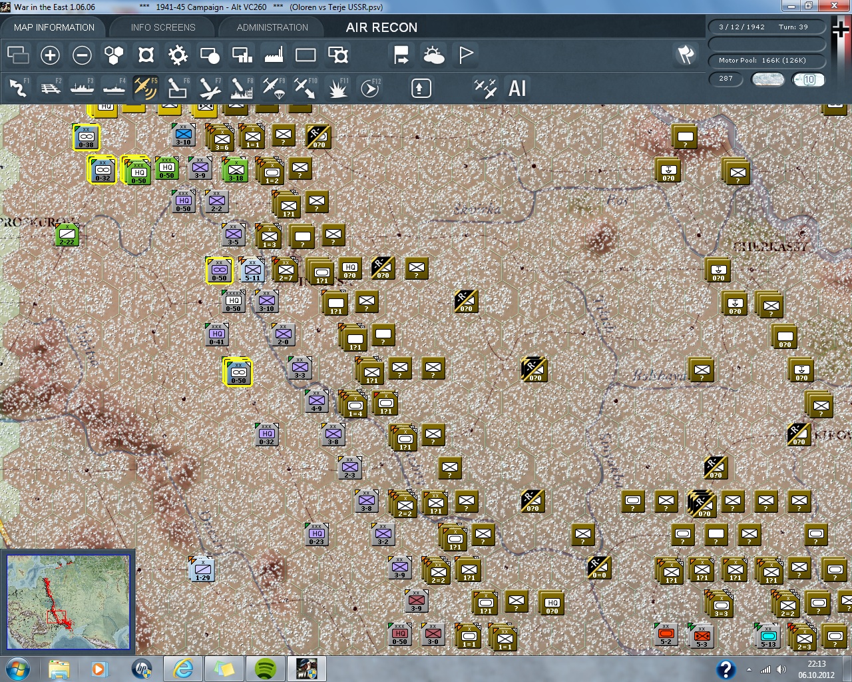Viewport: 852px width, 682px height.
Task: Toggle the rectangle-with-circle map overlay icon
Action: [x=210, y=55]
